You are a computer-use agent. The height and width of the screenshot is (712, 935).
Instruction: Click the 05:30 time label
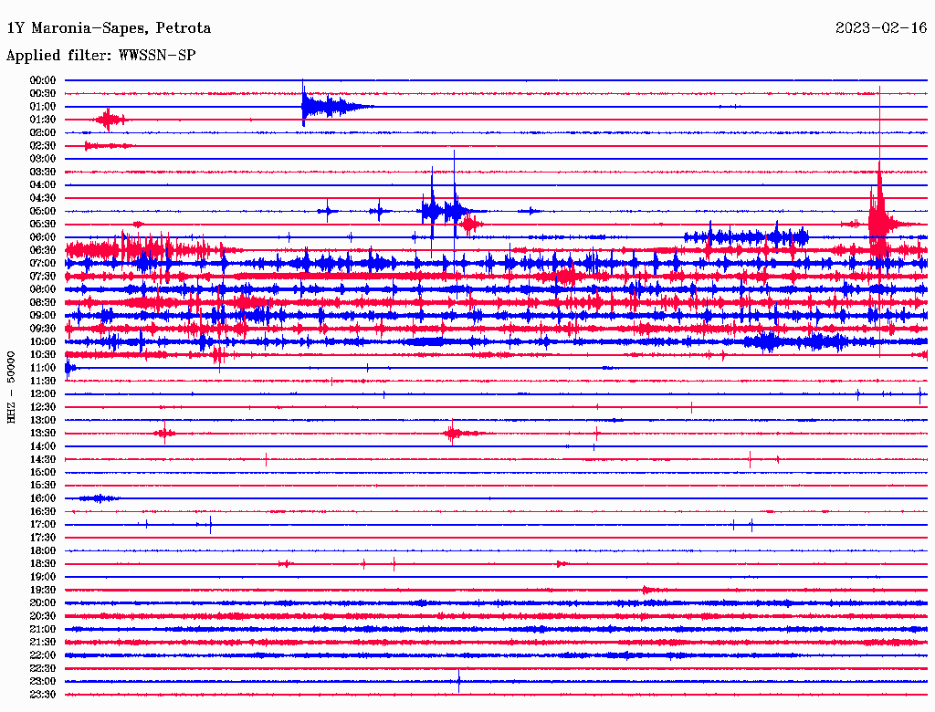43,225
